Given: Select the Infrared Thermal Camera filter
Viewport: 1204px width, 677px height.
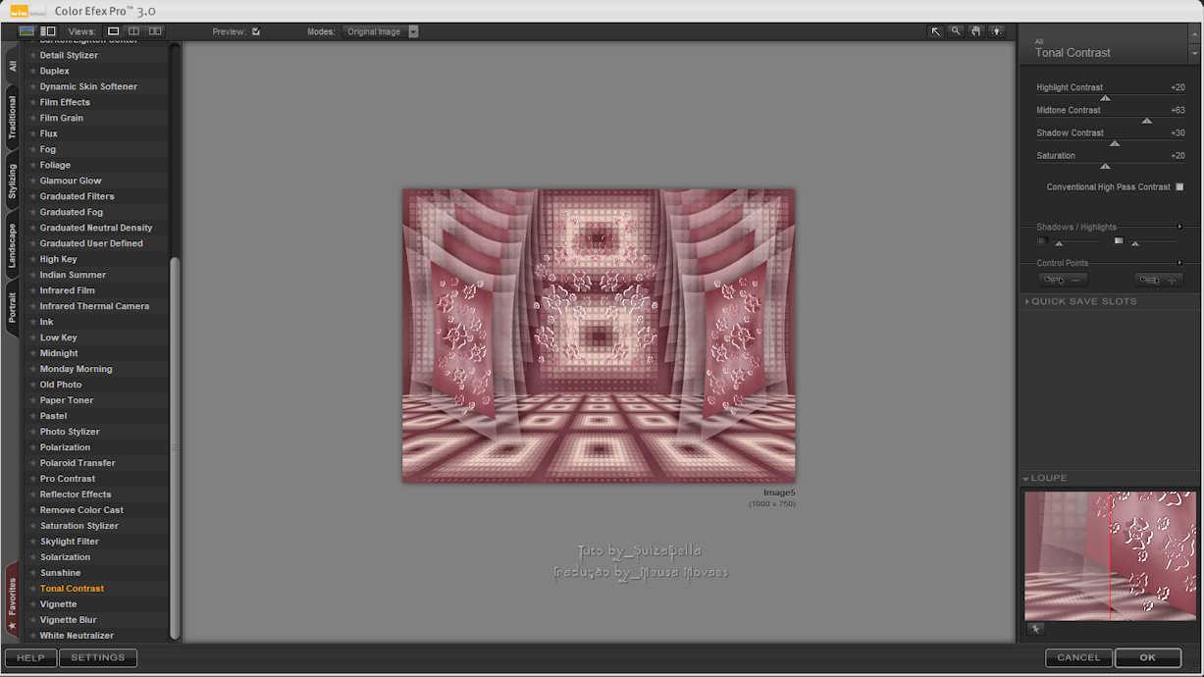Looking at the screenshot, I should (x=96, y=306).
